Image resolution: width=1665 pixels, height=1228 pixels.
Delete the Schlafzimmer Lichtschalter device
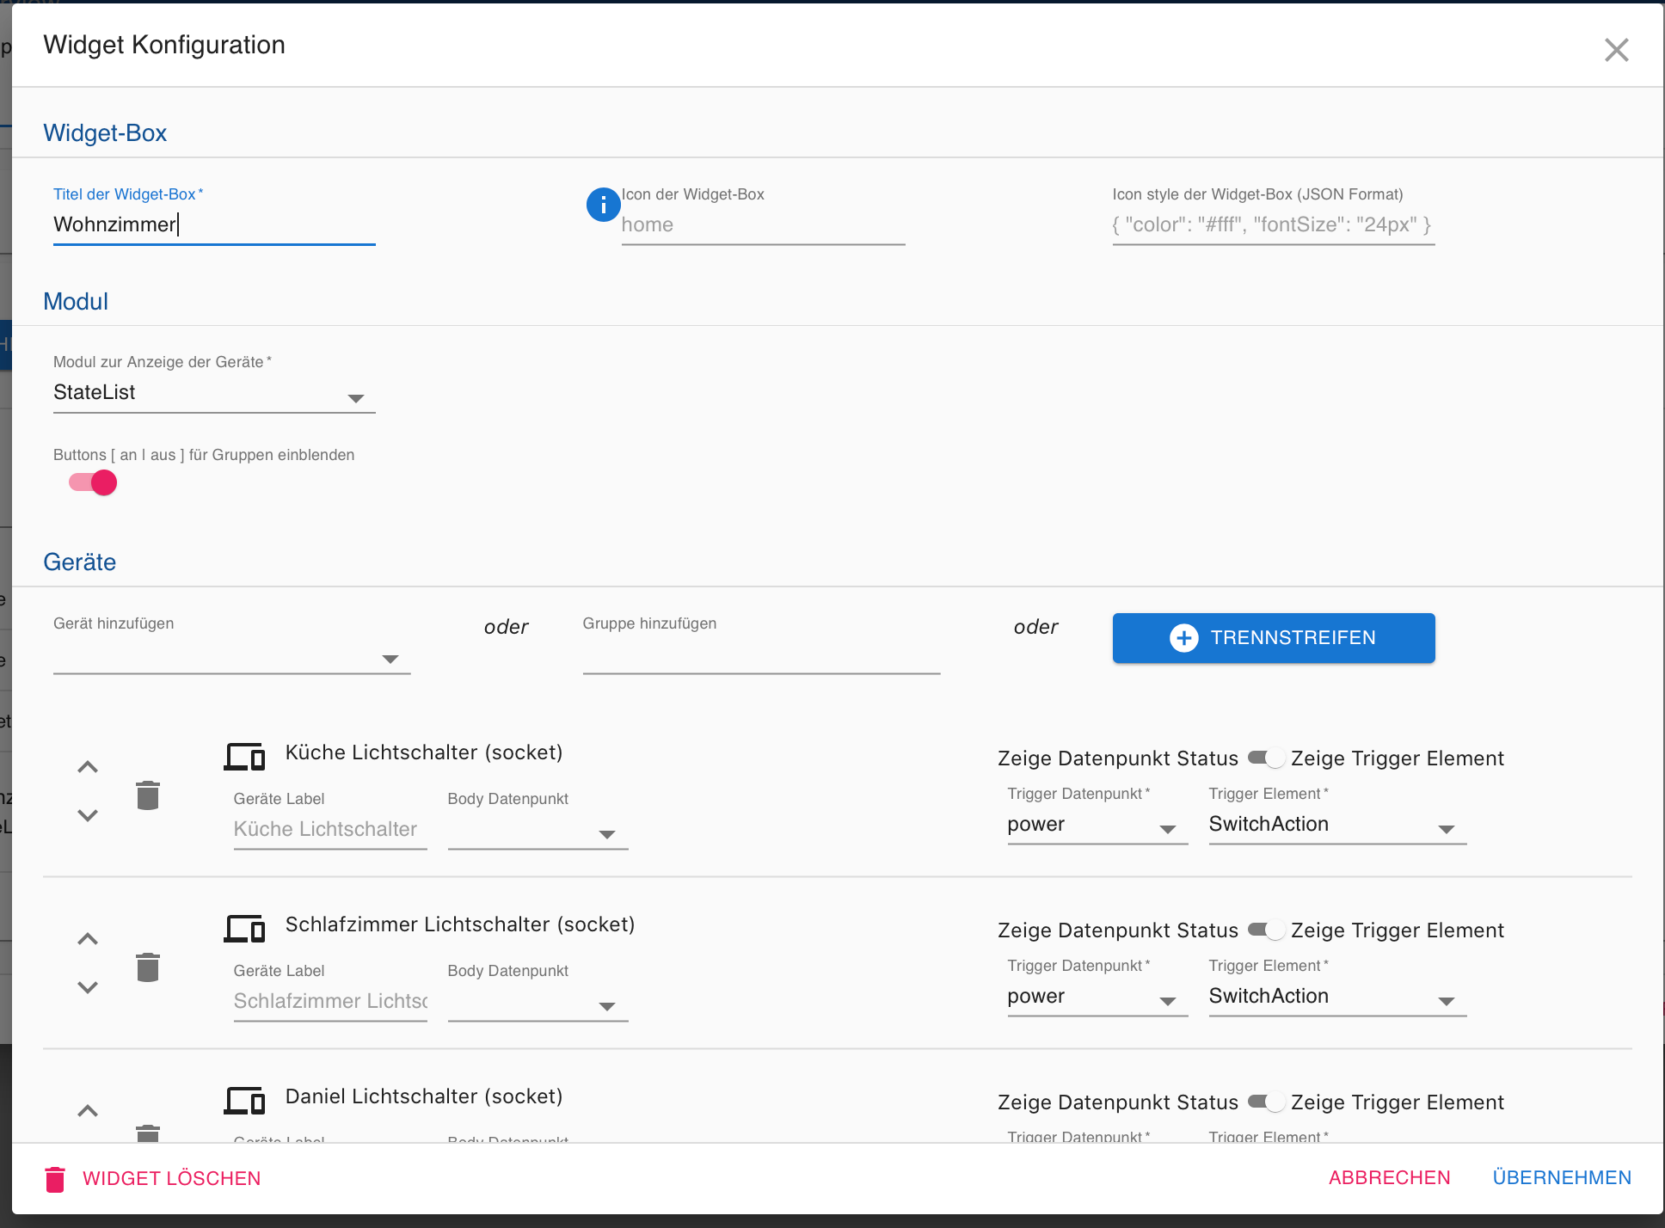[148, 967]
